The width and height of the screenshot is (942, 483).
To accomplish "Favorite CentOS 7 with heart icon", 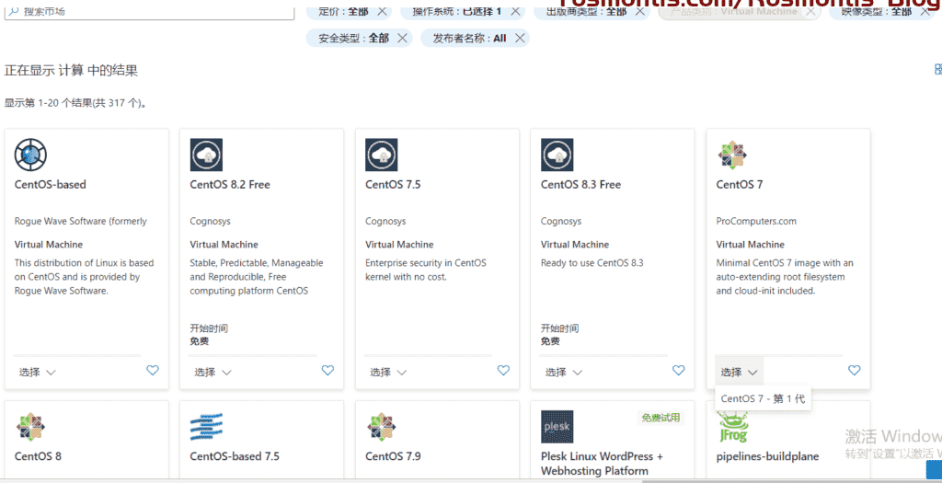I will [855, 370].
